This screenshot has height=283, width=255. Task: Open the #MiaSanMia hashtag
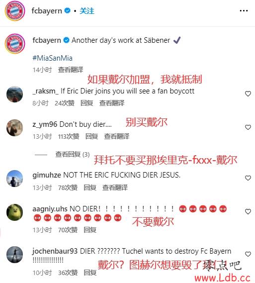53,58
